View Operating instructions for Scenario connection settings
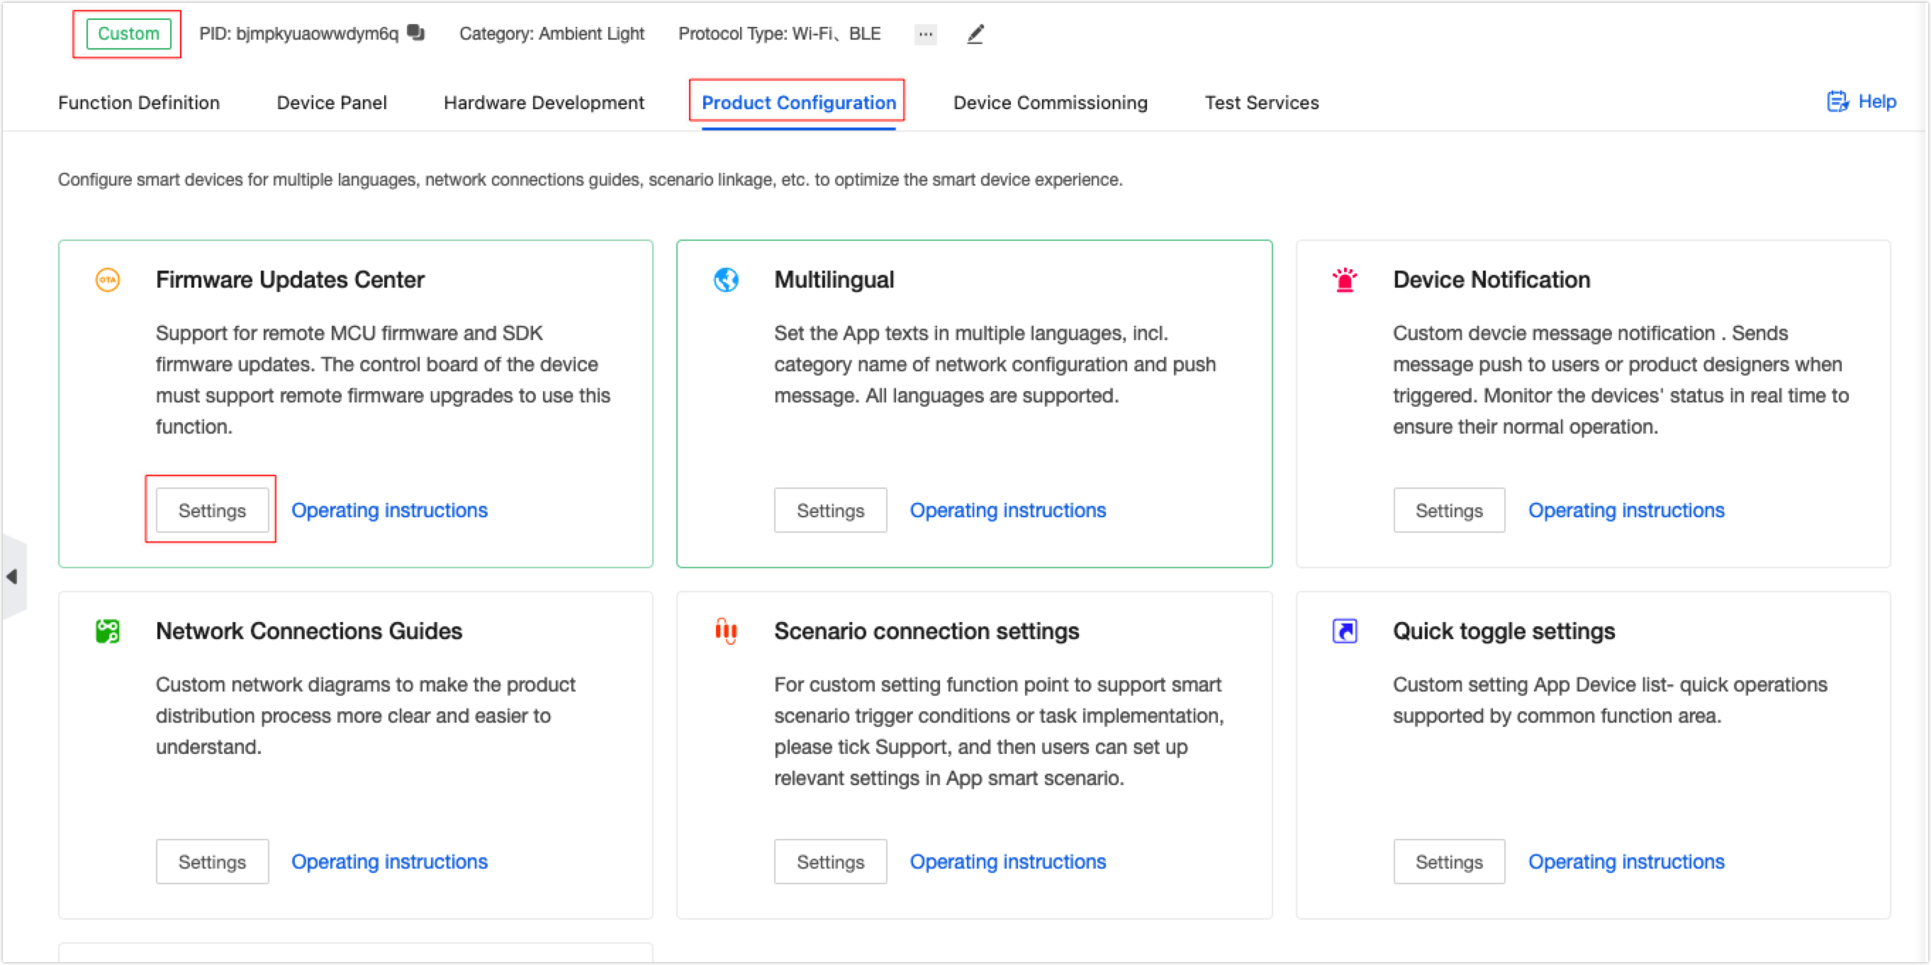Screen dimensions: 1931x965 pyautogui.click(x=1007, y=862)
